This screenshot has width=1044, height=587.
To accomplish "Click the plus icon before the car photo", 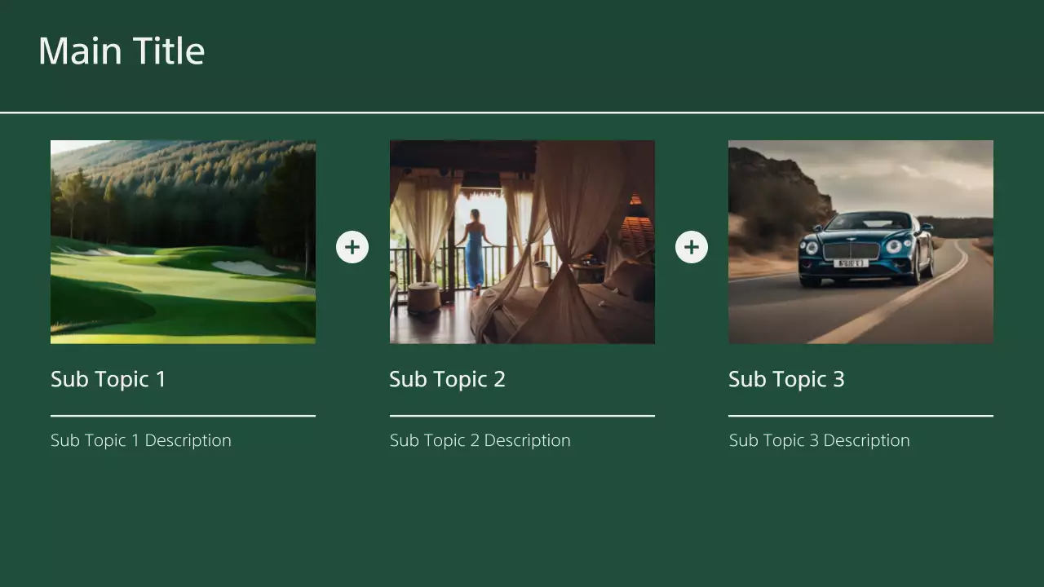I will (692, 247).
